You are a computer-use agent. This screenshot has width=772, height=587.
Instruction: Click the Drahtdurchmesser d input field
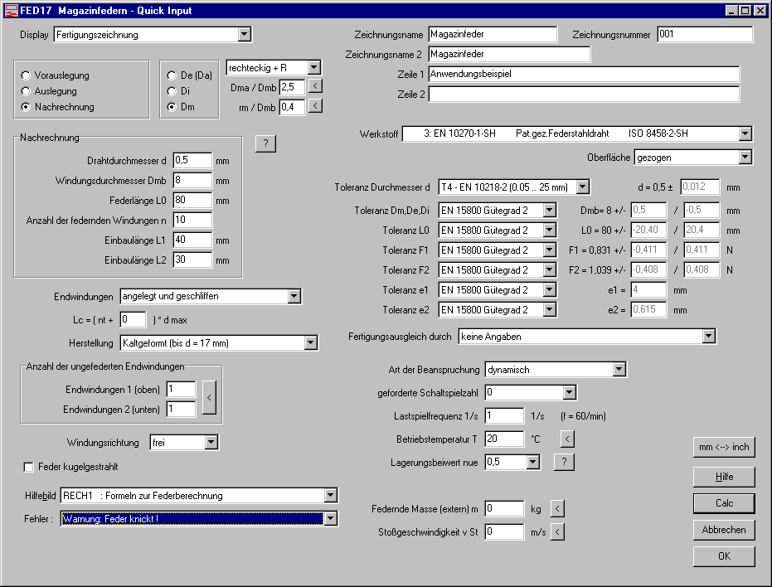(x=192, y=160)
